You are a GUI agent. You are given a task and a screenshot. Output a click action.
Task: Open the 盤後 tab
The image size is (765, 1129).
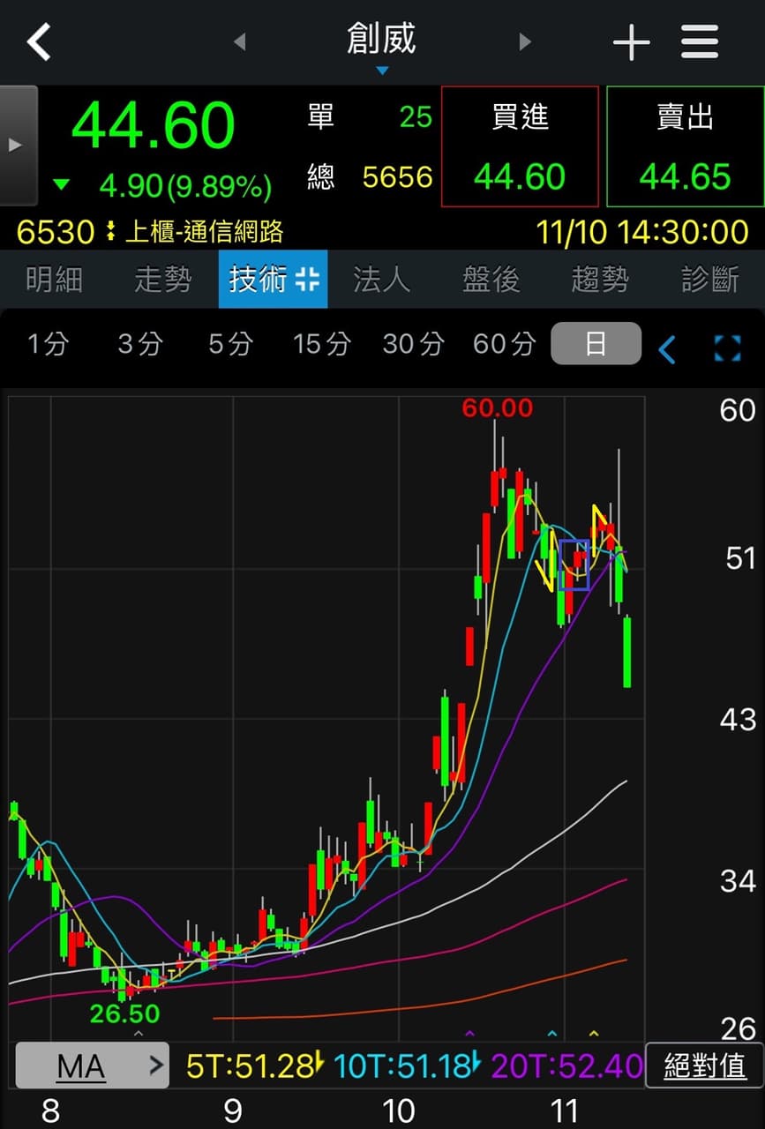(x=491, y=280)
